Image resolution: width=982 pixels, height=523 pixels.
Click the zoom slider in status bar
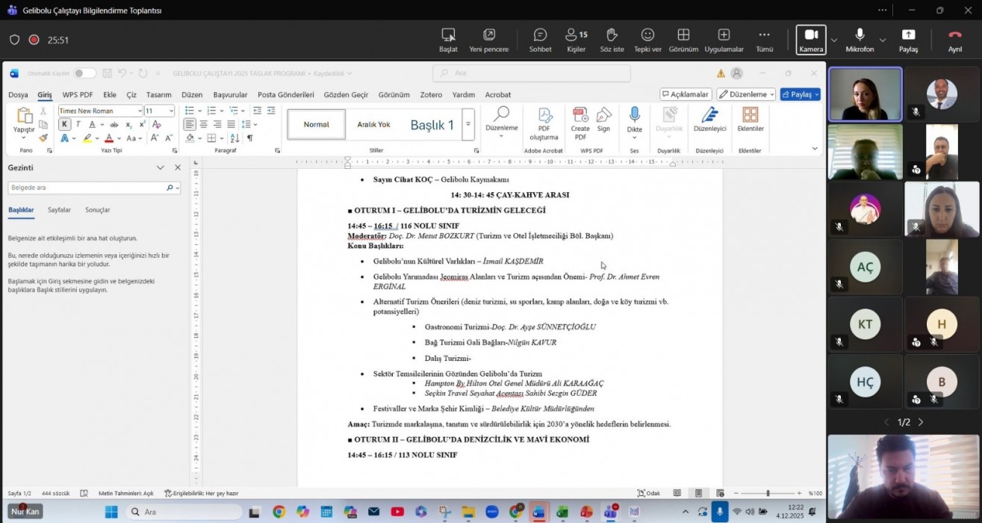767,493
